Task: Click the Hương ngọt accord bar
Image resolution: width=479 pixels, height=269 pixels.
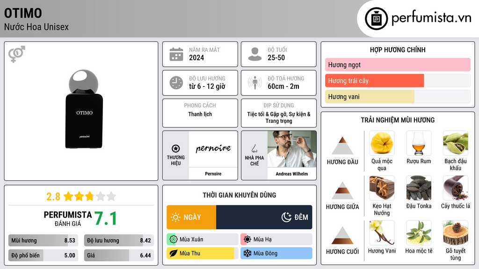Action: click(398, 64)
